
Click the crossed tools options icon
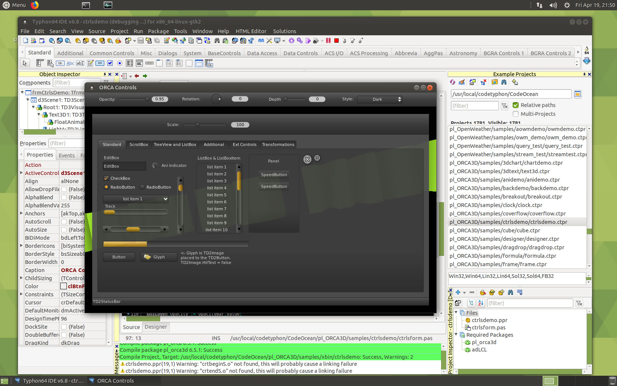click(x=269, y=40)
